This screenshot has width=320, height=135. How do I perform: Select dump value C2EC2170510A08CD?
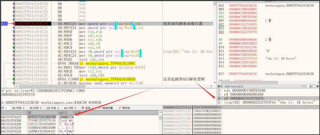[42, 124]
